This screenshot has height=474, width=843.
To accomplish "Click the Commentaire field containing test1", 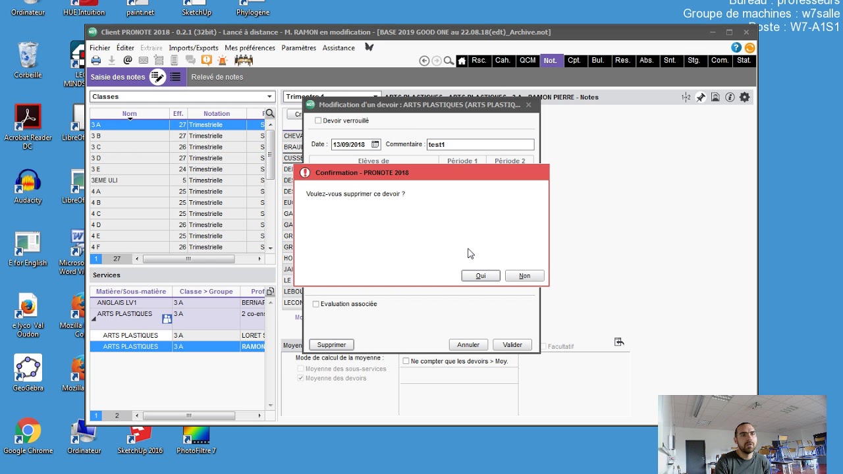I will pyautogui.click(x=480, y=144).
